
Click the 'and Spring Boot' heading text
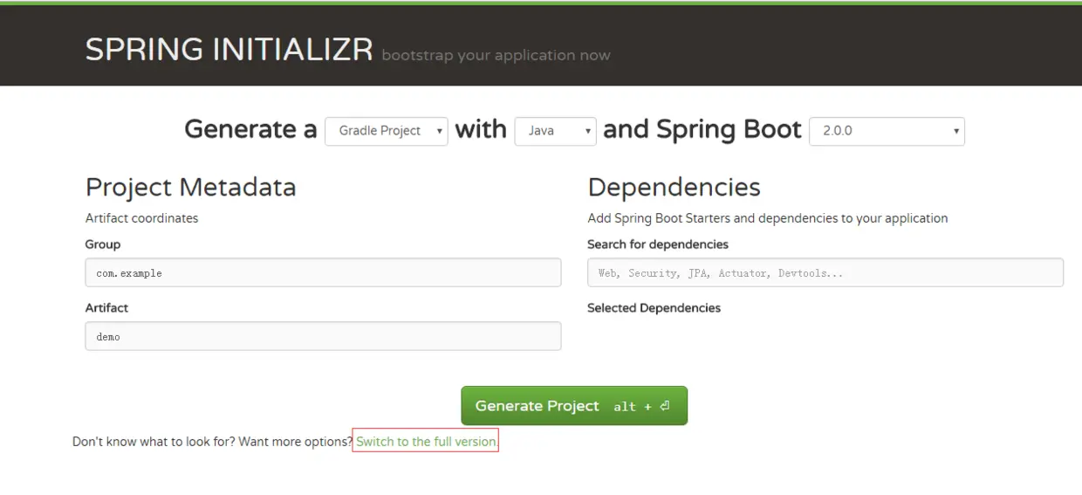[702, 129]
